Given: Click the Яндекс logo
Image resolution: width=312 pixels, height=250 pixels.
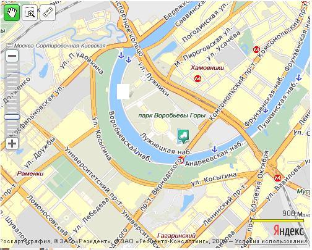Looking at the screenshot, I should pyautogui.click(x=288, y=231).
